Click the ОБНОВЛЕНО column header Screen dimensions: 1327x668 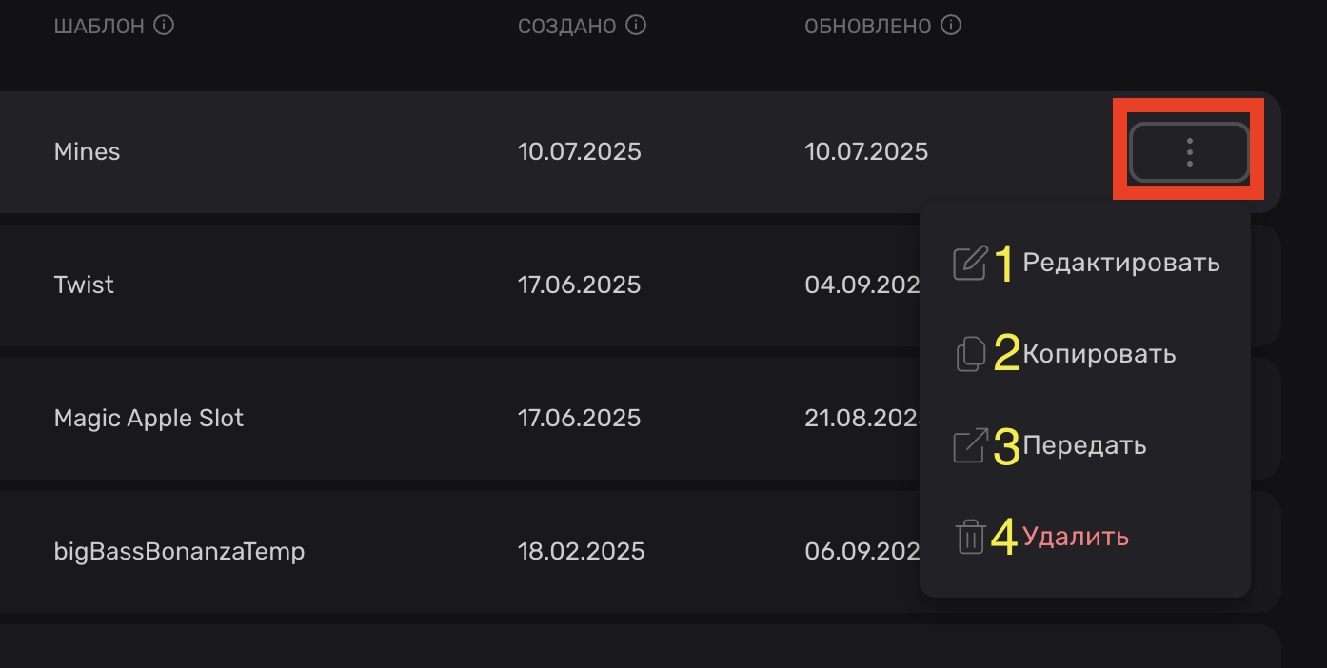(x=867, y=26)
